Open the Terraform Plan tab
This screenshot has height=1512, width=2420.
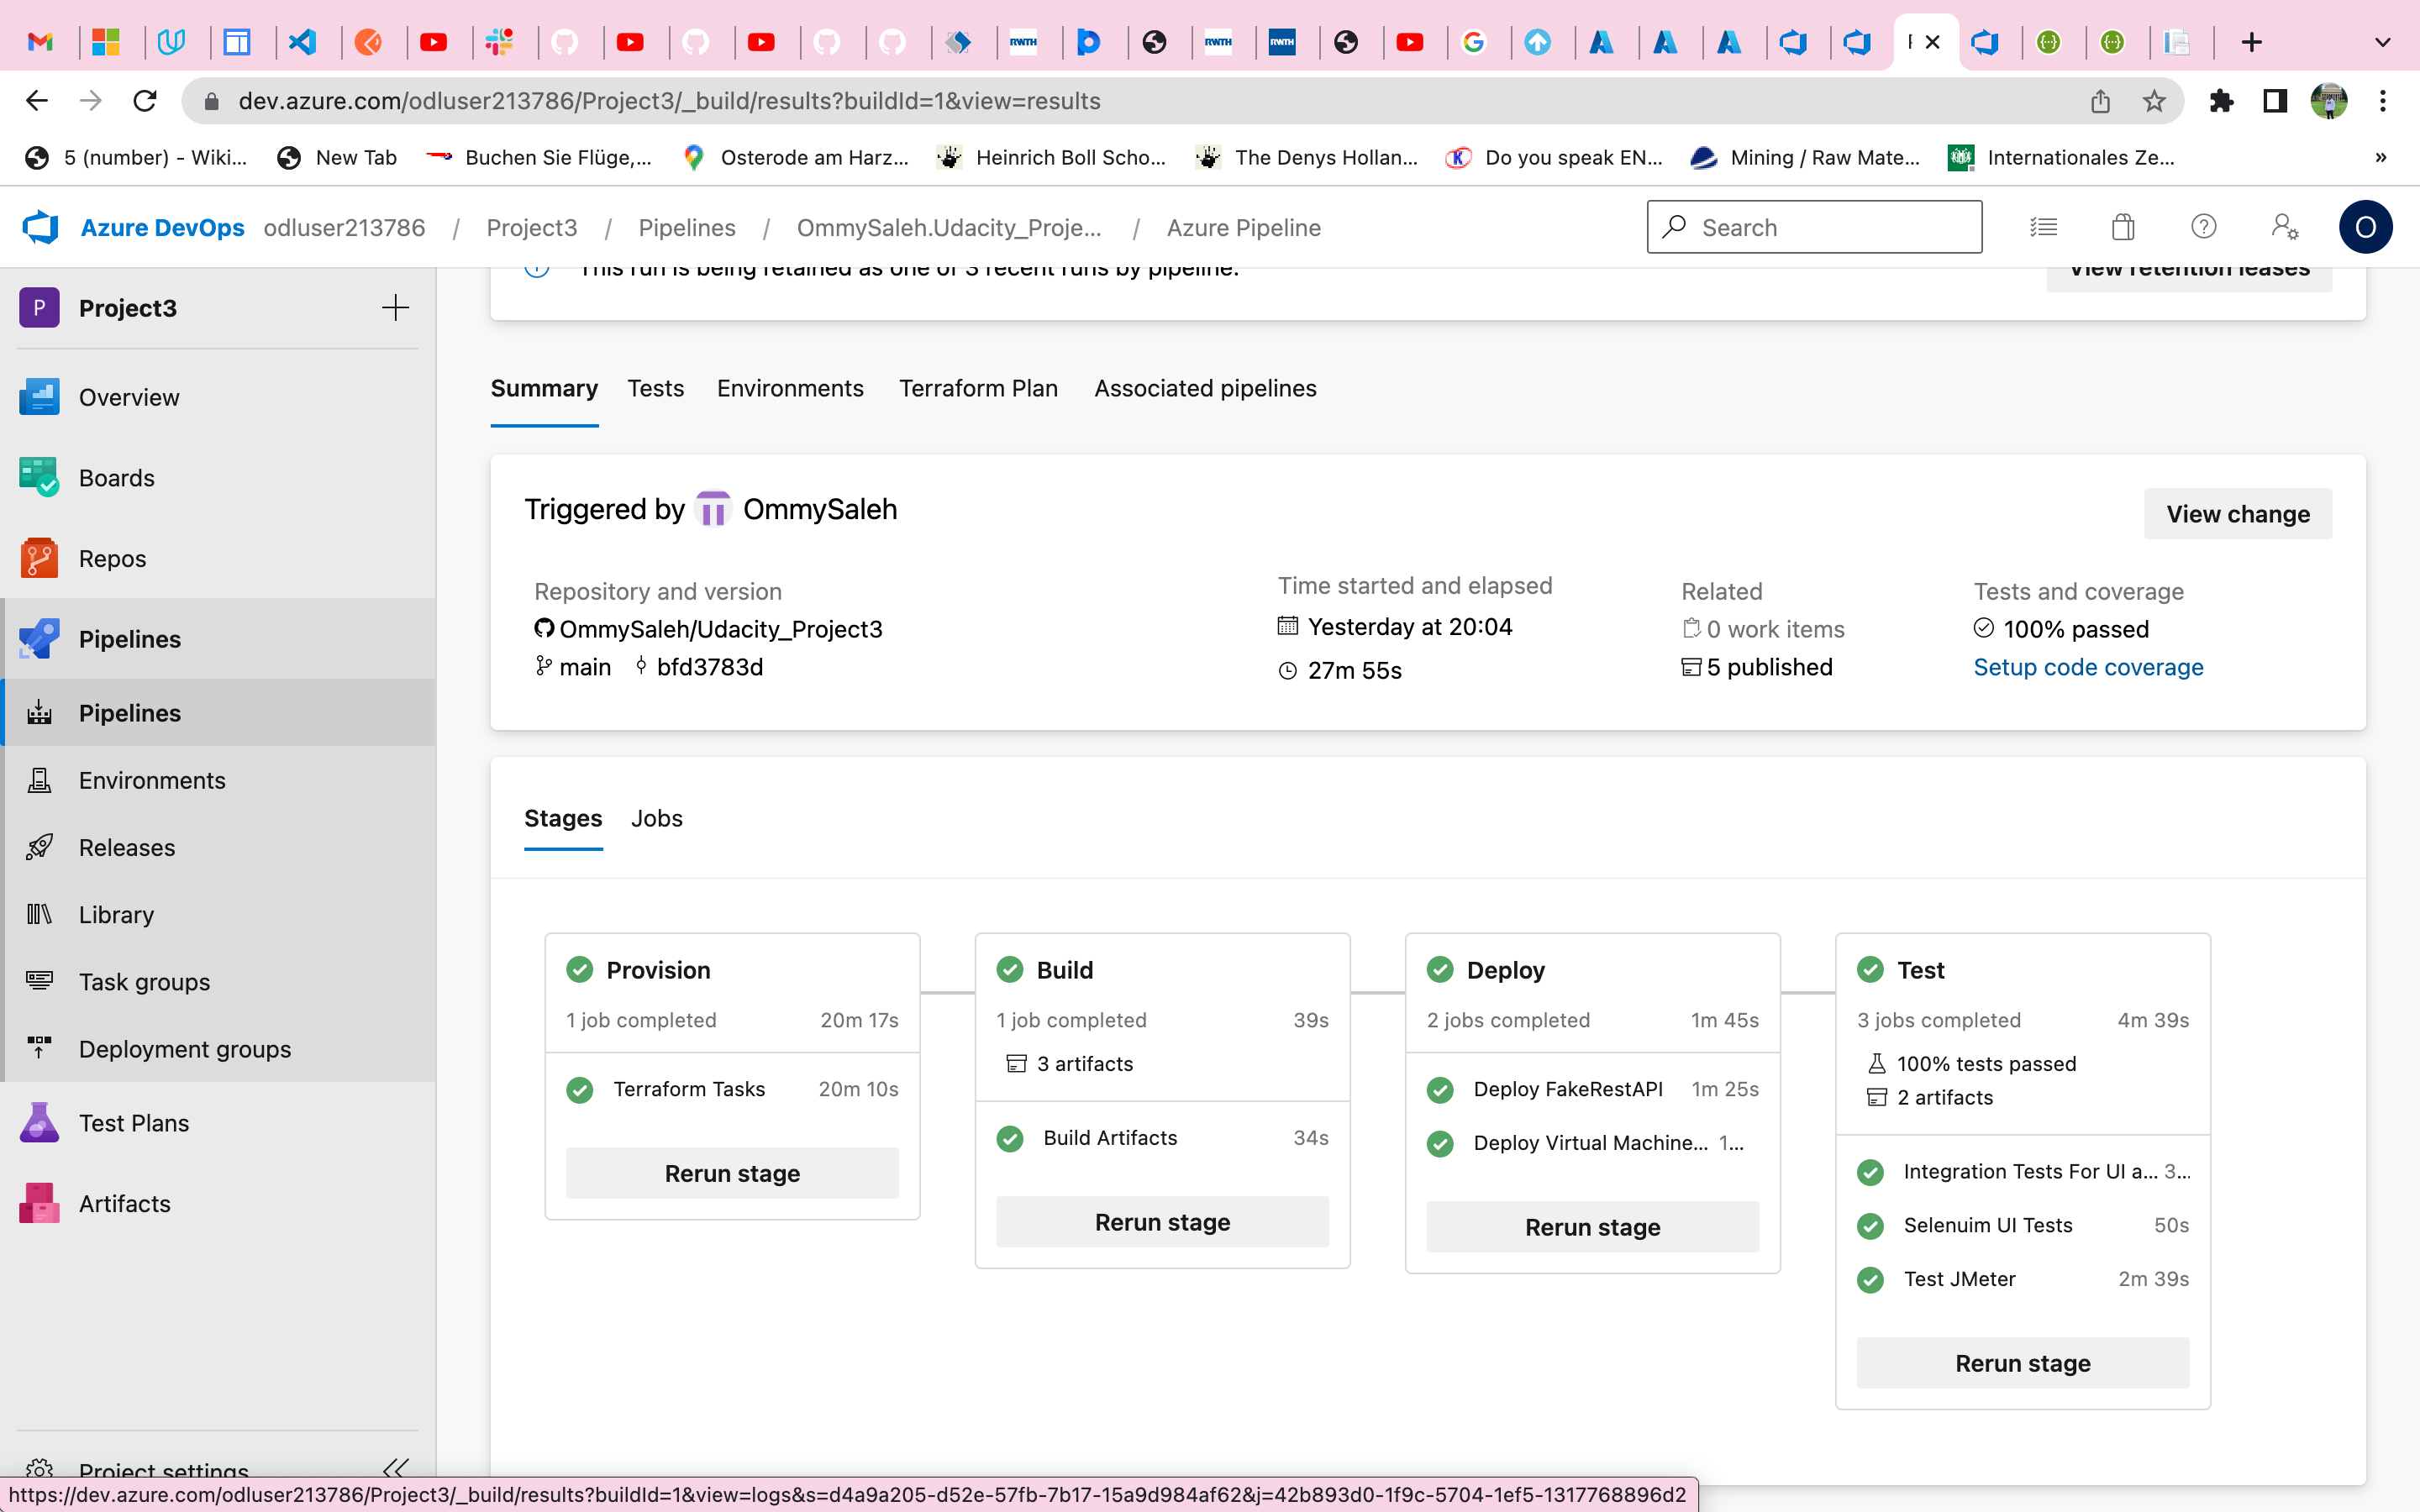977,388
